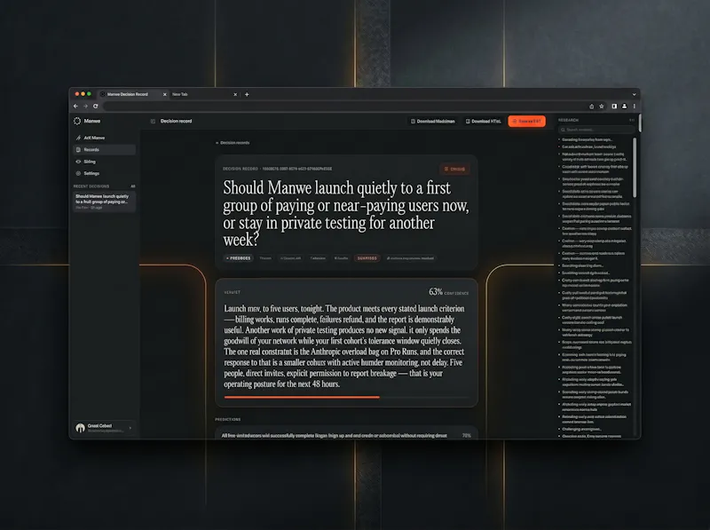Open a new browser tab with plus

[247, 94]
